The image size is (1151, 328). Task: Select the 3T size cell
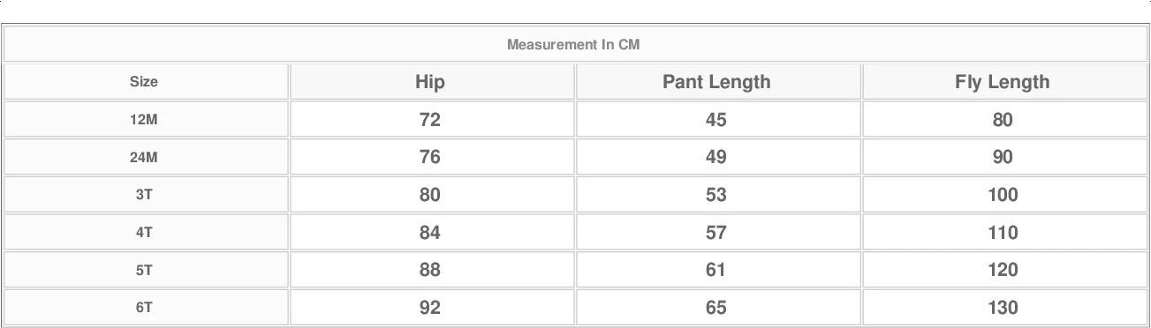click(144, 195)
